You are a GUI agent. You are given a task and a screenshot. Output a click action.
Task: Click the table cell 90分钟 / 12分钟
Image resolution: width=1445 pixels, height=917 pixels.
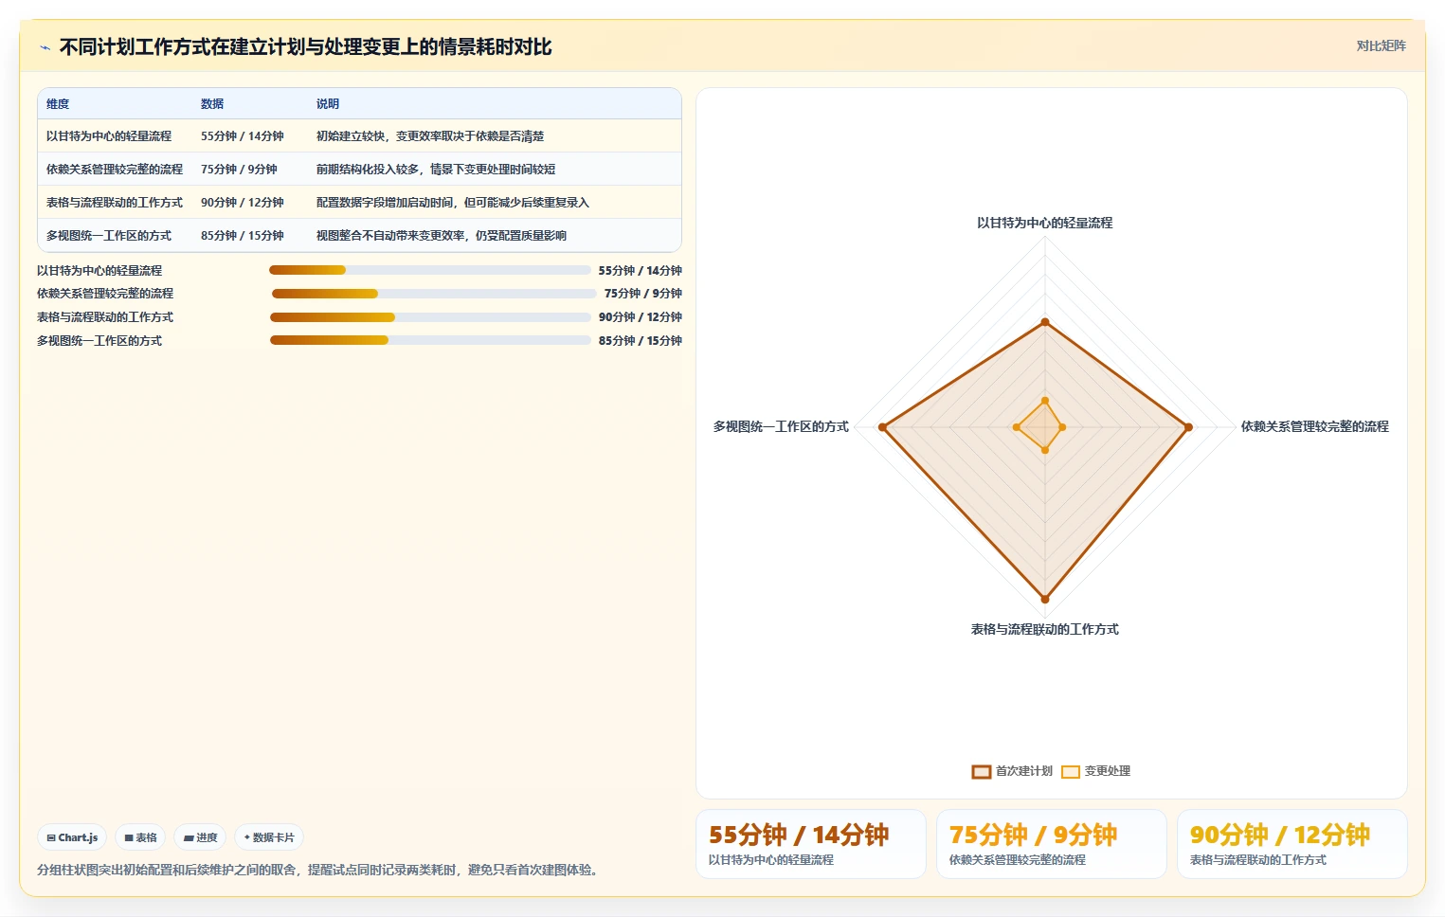click(243, 203)
